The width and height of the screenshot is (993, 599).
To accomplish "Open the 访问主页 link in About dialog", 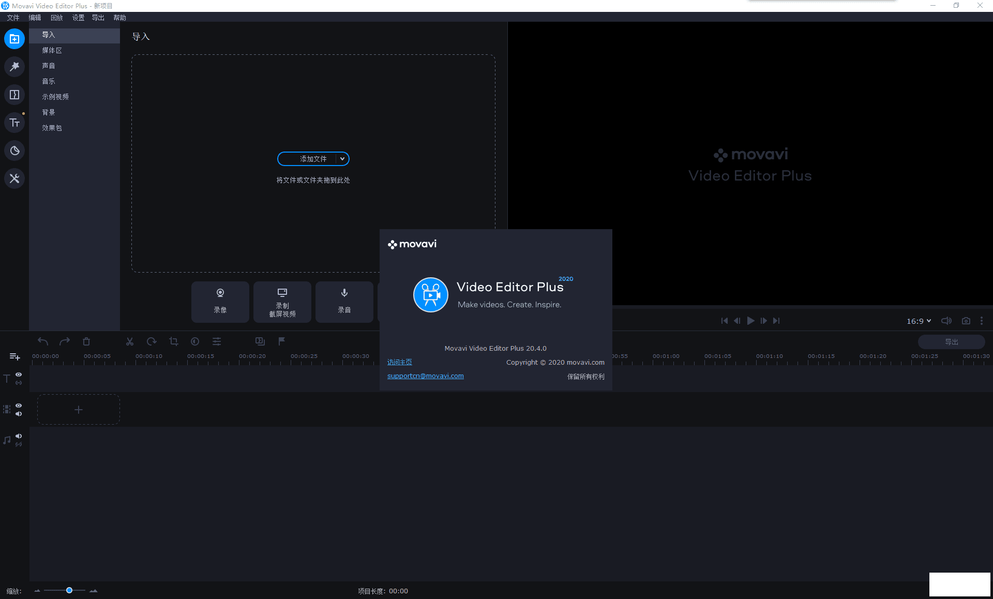I will coord(399,362).
